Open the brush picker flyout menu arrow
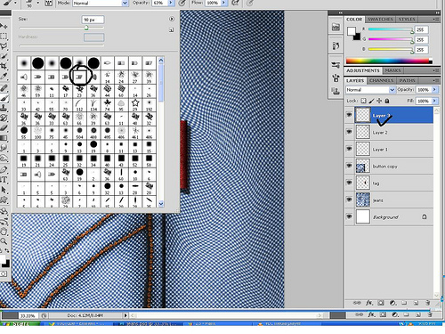 172,19
